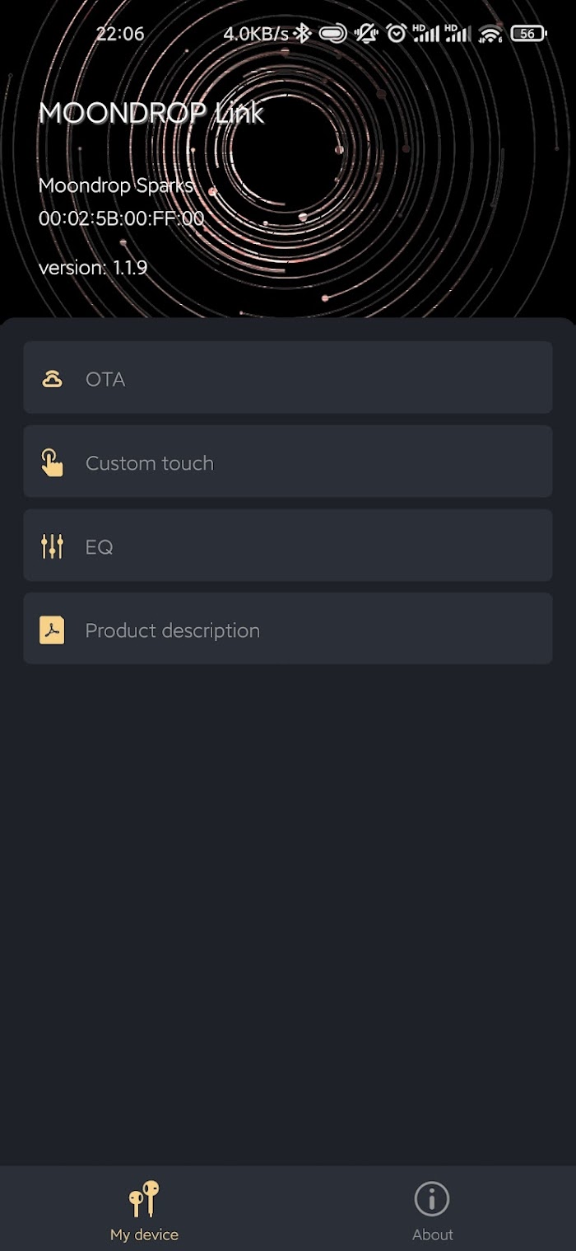Tap the Bluetooth status bar icon
The image size is (576, 1251).
click(x=303, y=34)
